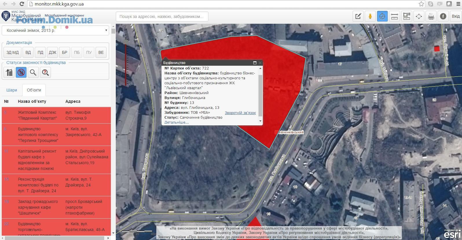Click the Skype extension icon in browser
The height and width of the screenshot is (240, 462).
point(431,4)
